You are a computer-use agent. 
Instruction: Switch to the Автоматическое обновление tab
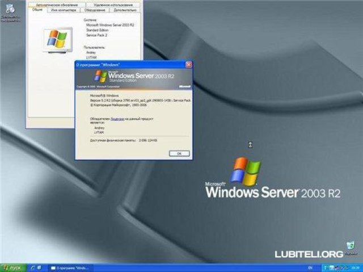click(x=57, y=5)
